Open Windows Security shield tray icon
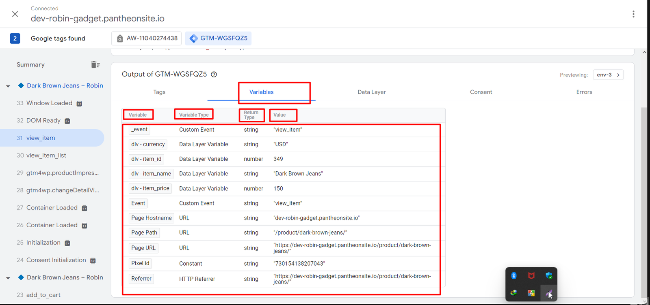Screen dimensions: 650x305 pyautogui.click(x=549, y=276)
